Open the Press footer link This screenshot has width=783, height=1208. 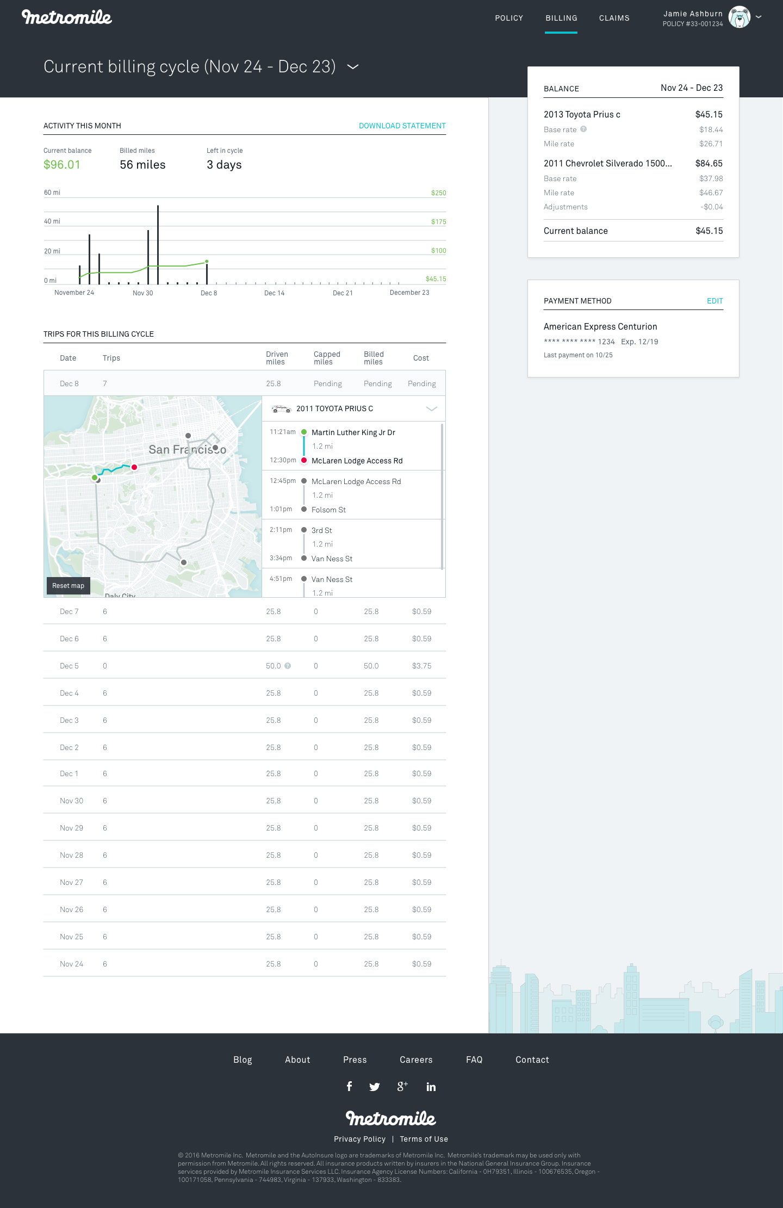[x=355, y=1060]
